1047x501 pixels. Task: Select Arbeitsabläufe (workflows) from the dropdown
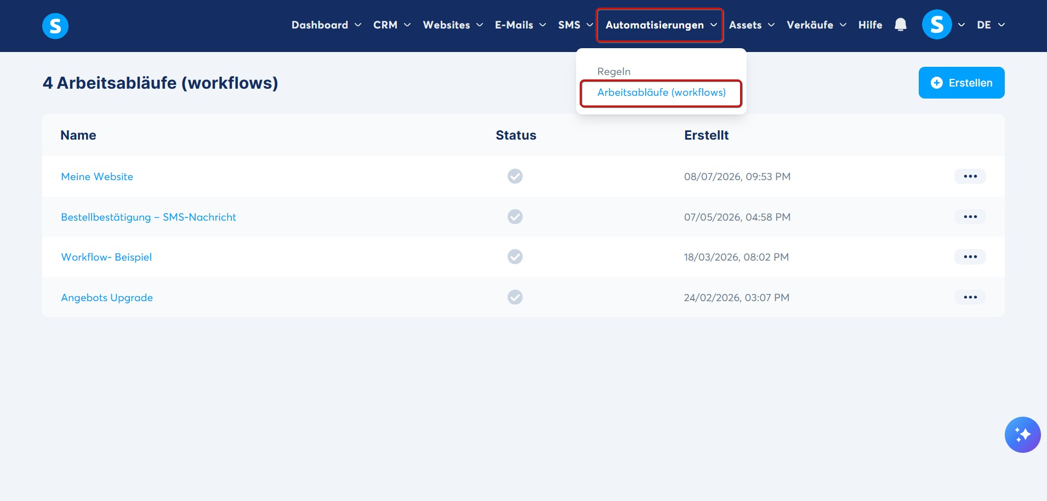click(x=661, y=93)
